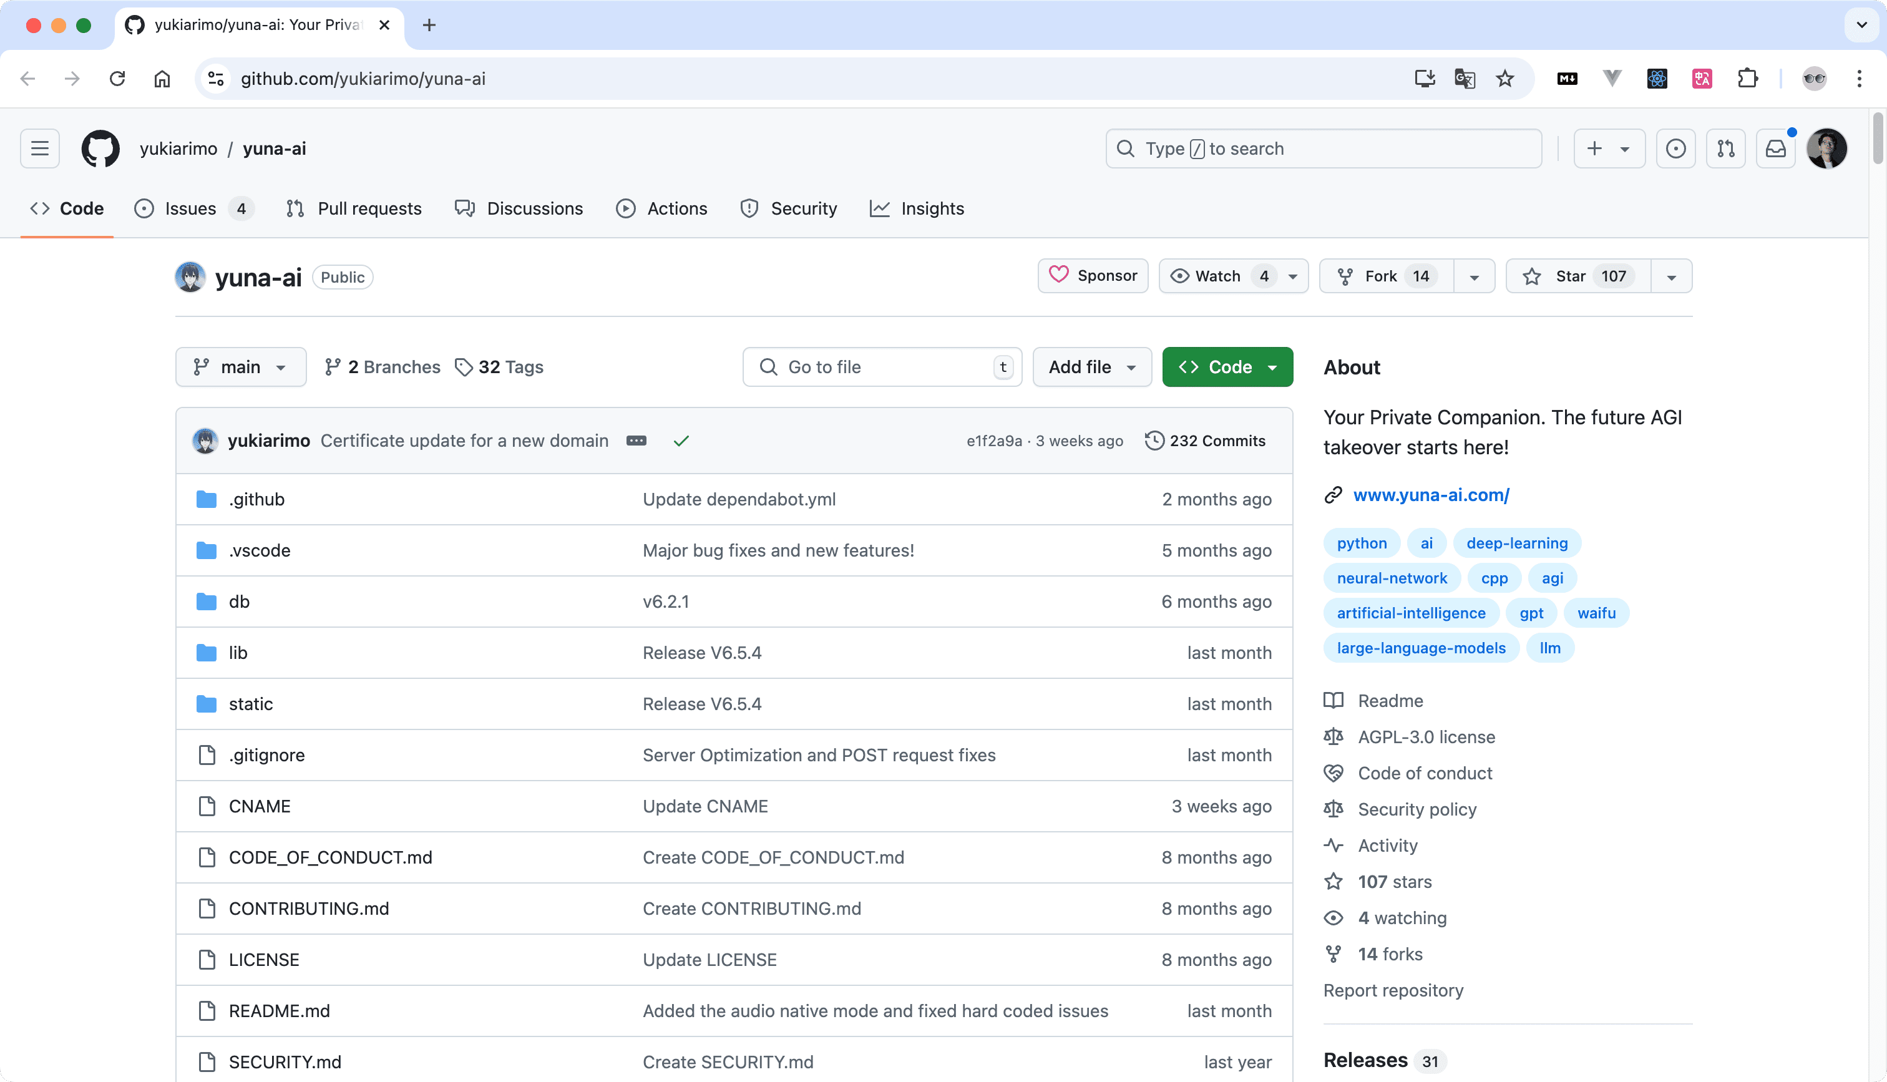Expand the Fork dropdown arrow
The image size is (1887, 1082).
[x=1475, y=276]
